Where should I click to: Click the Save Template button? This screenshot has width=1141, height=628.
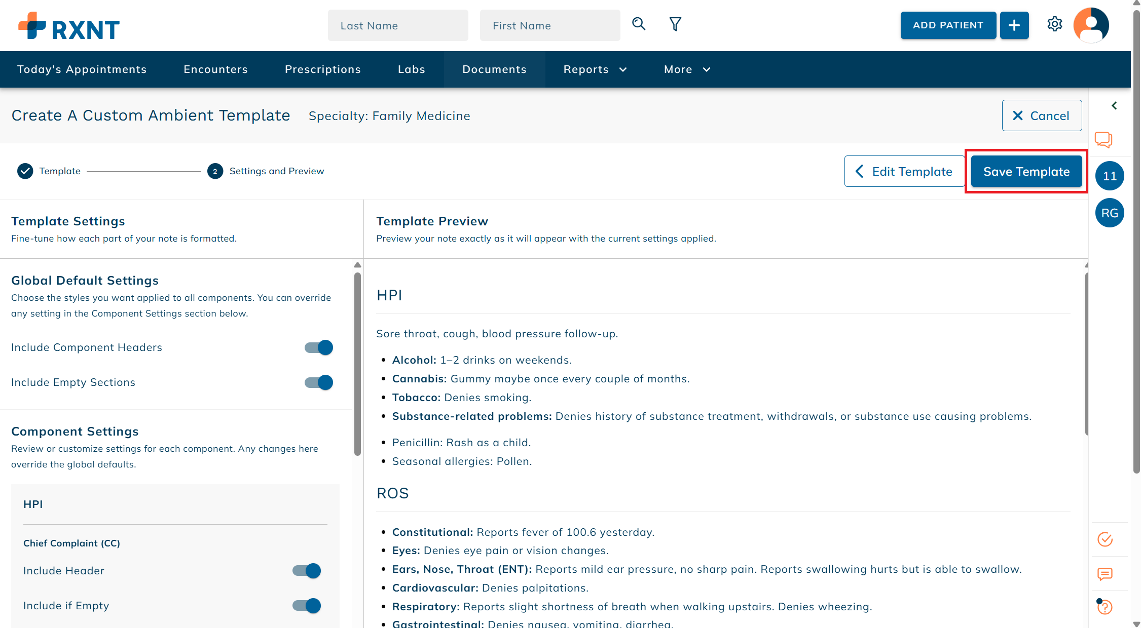pos(1025,171)
